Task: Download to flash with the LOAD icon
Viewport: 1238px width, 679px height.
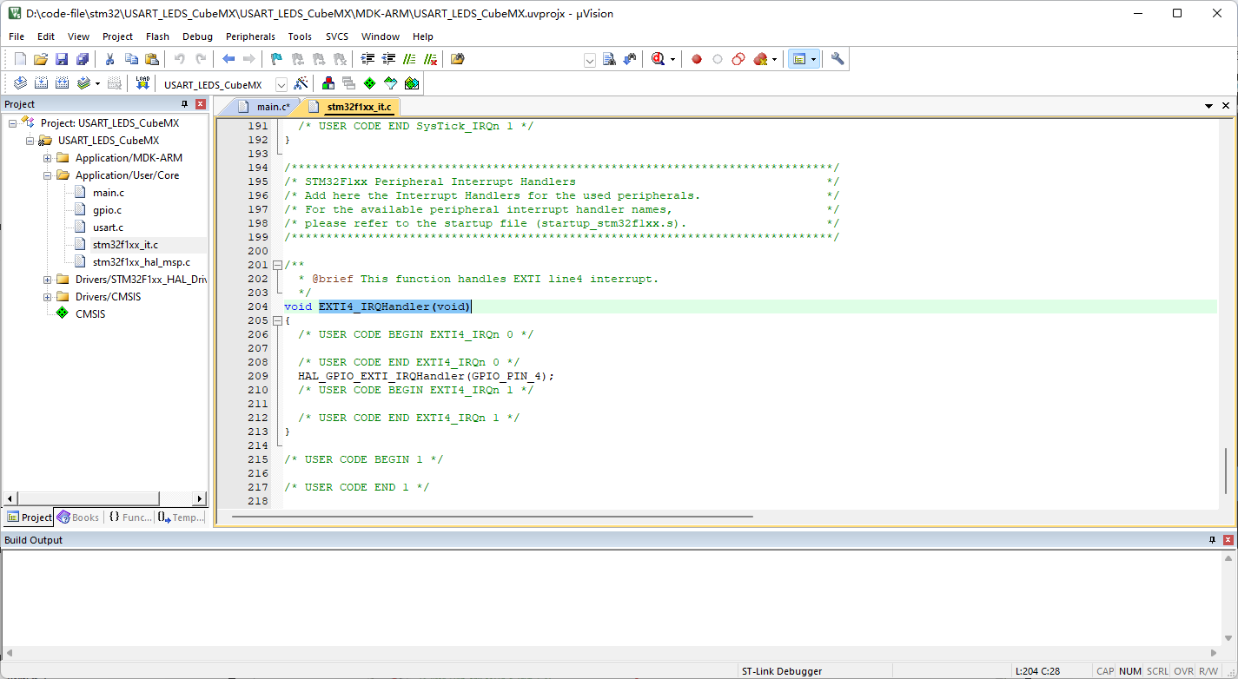Action: click(x=143, y=83)
